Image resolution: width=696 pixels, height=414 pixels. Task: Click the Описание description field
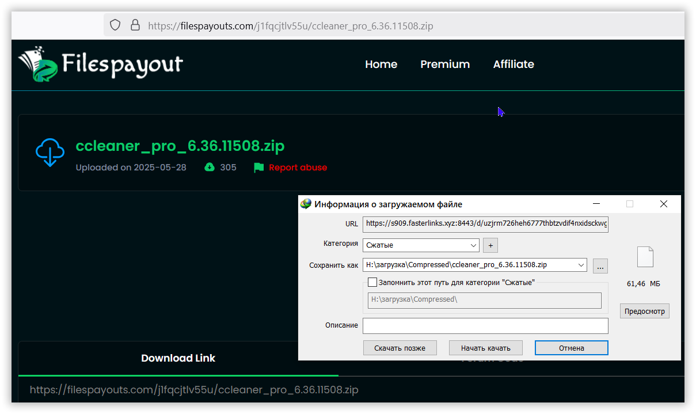coord(485,326)
